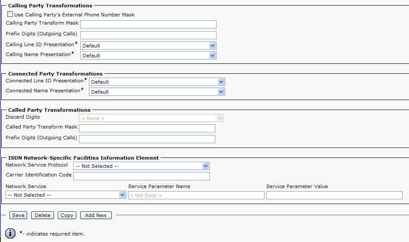Screen dimensions: 409x242
Task: Focus the Calling Party Transform Mask field
Action: [148, 24]
